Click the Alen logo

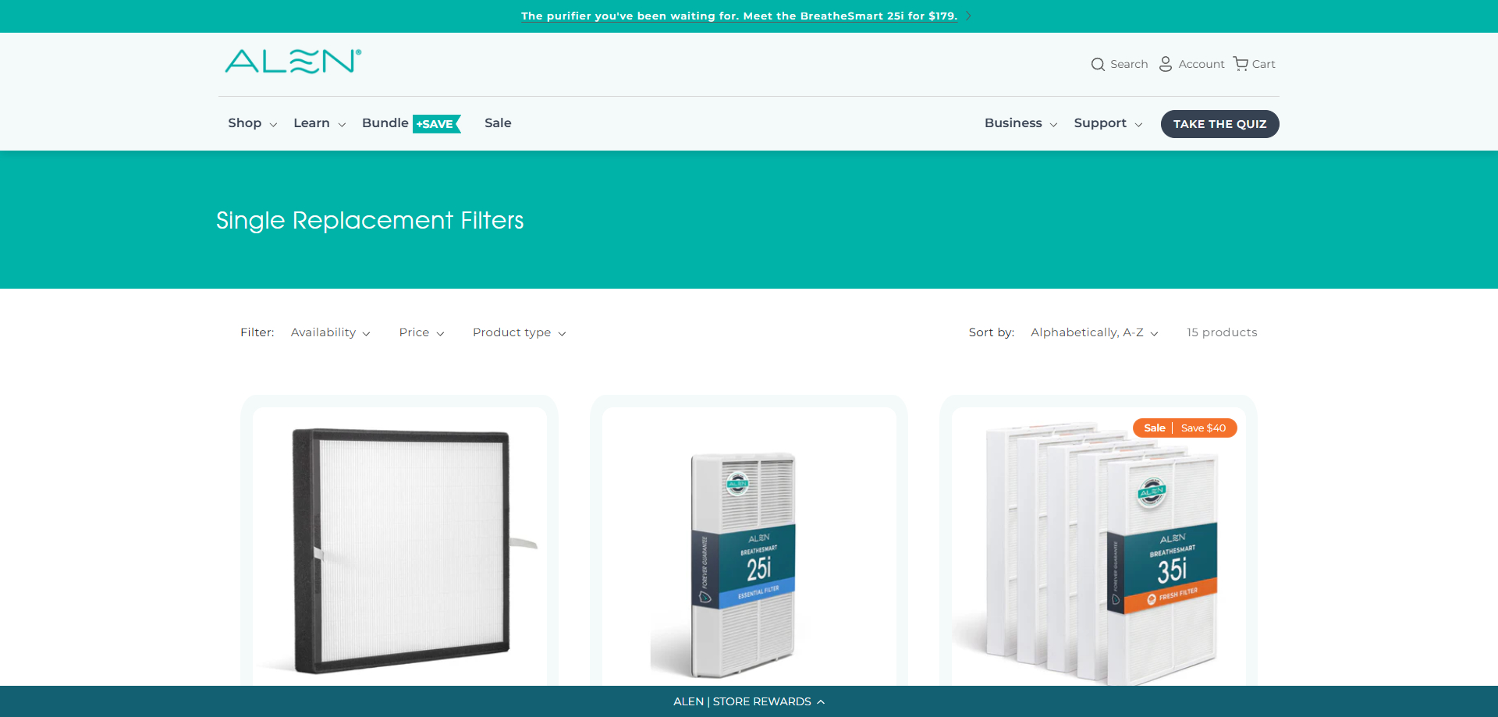coord(293,62)
